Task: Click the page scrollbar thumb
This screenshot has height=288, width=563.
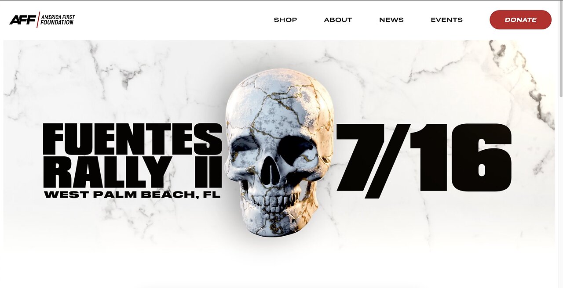Action: point(560,49)
